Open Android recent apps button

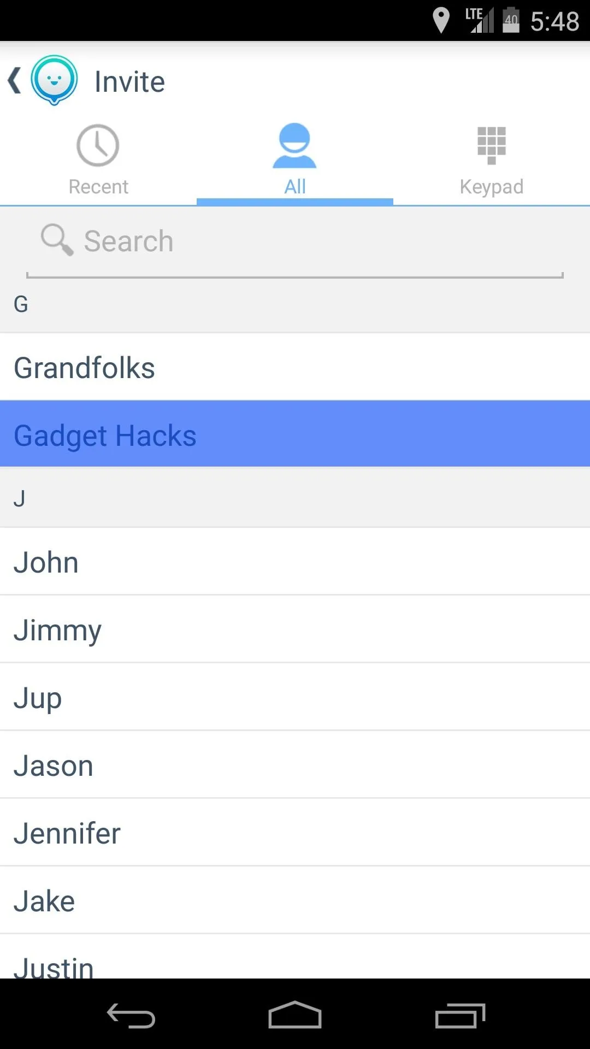460,1016
